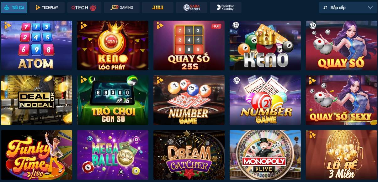The width and height of the screenshot is (378, 182).
Task: Choose the JILI provider tab
Action: coord(158,8)
